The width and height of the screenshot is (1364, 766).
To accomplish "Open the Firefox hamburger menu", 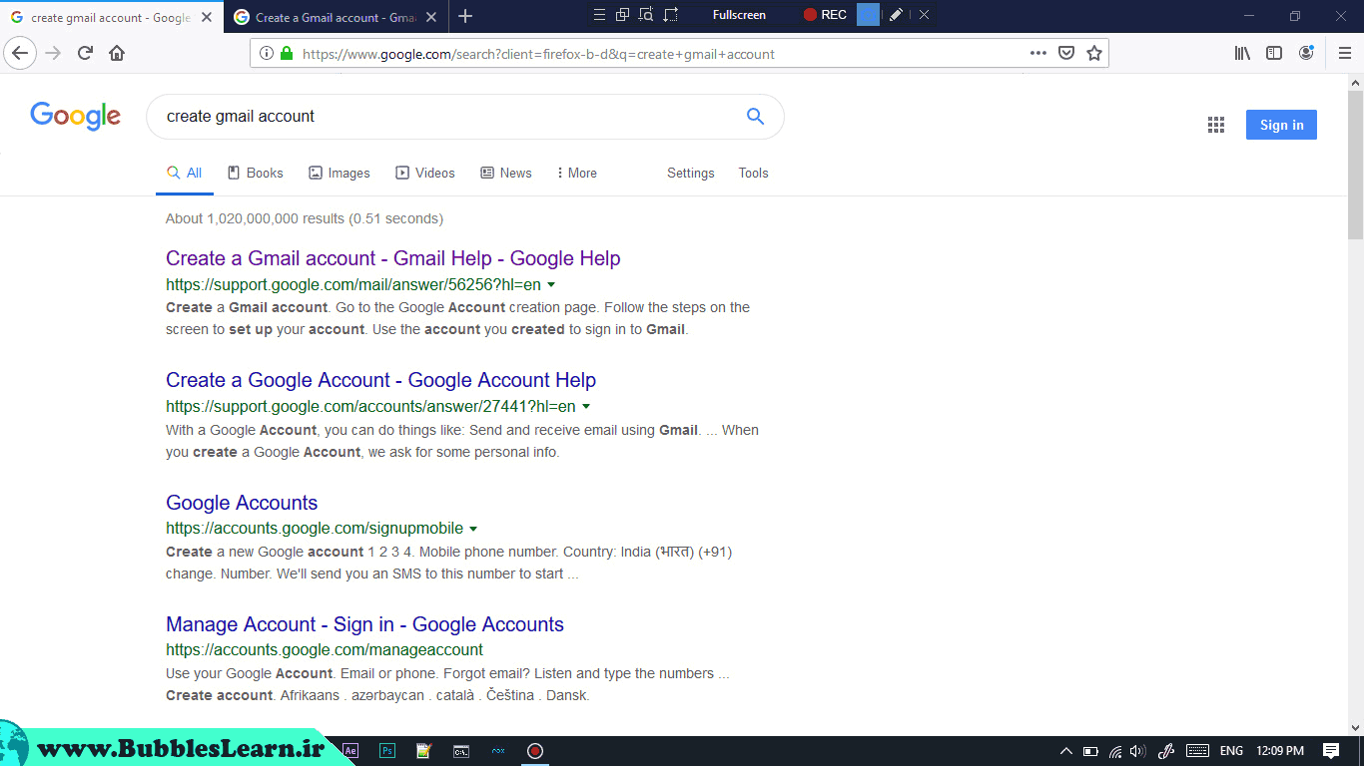I will (x=1344, y=54).
